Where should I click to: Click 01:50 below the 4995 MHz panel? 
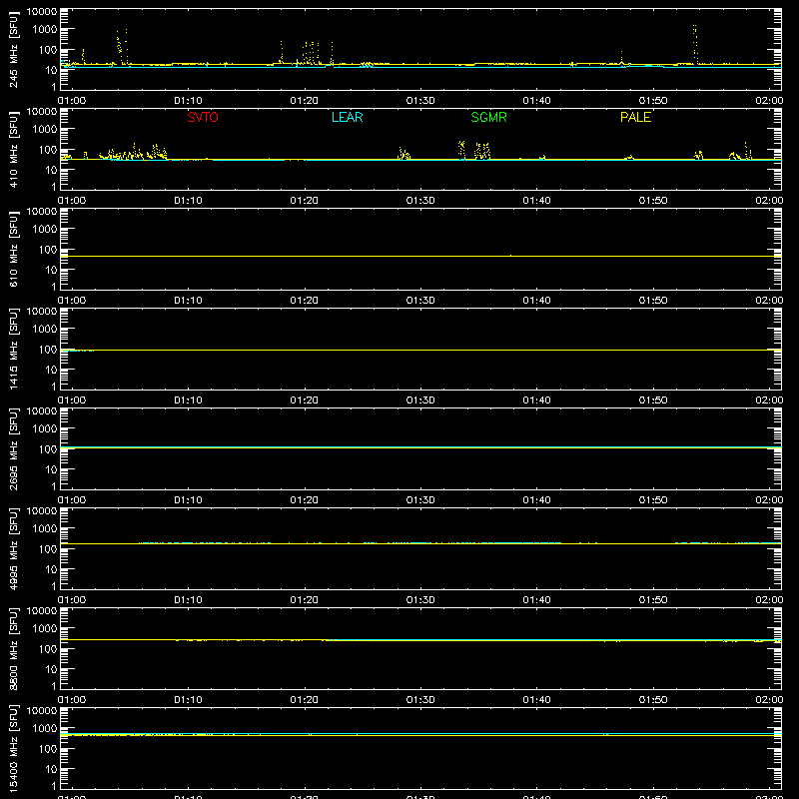tap(653, 600)
